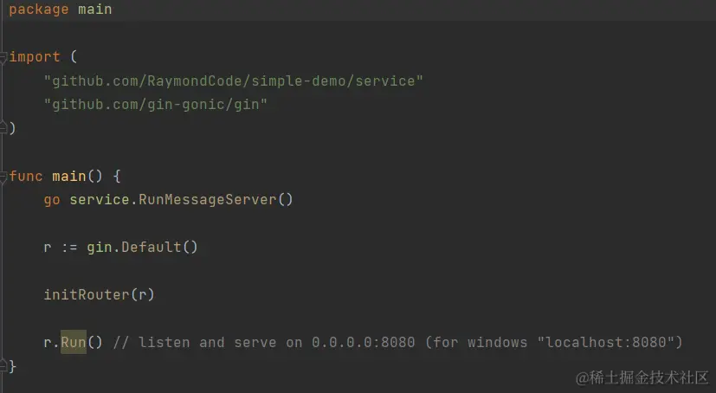
Task: Place cursor on the package keyword
Action: (x=39, y=10)
